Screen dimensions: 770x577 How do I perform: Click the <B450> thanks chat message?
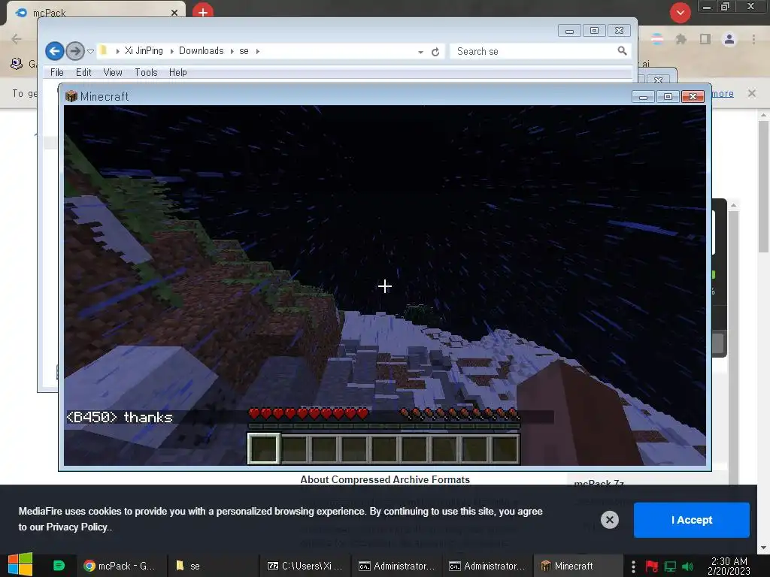120,417
